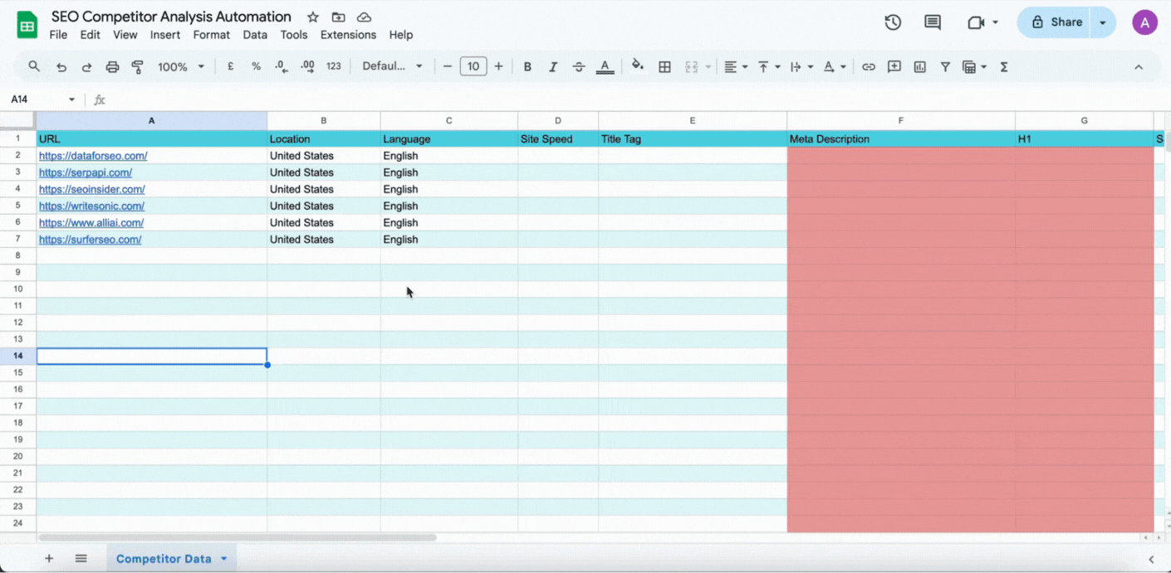Image resolution: width=1171 pixels, height=573 pixels.
Task: Open text wrapping dropdown
Action: point(801,66)
